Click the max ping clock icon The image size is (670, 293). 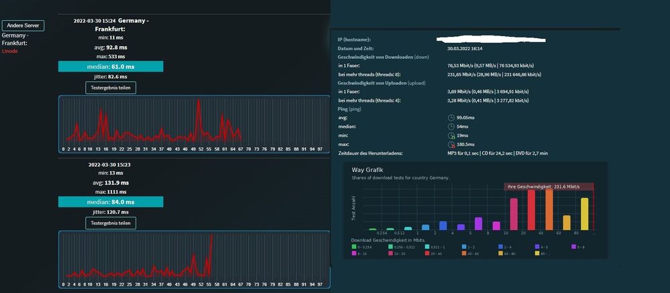(451, 144)
